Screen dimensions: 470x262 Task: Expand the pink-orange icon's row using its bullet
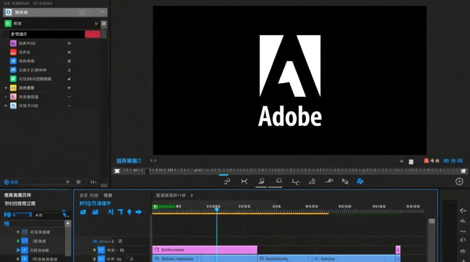click(6, 97)
